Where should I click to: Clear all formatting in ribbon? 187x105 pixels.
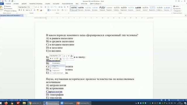[45, 7]
